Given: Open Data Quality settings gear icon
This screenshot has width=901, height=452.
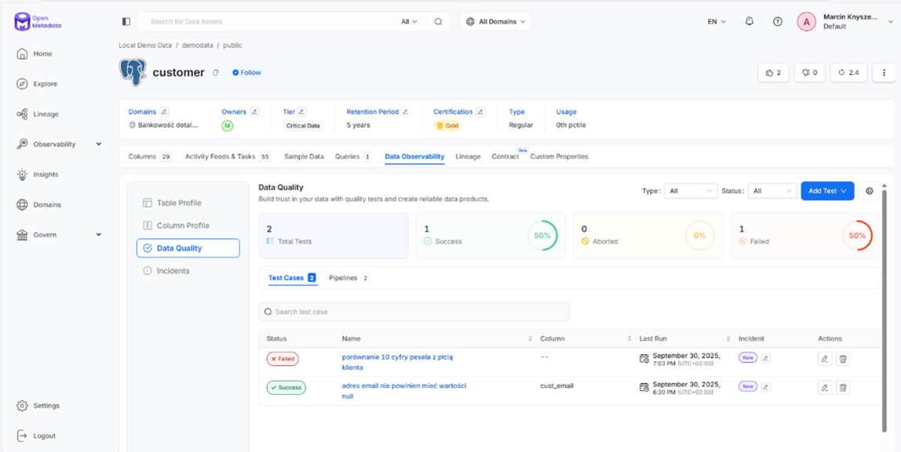Looking at the screenshot, I should 869,191.
